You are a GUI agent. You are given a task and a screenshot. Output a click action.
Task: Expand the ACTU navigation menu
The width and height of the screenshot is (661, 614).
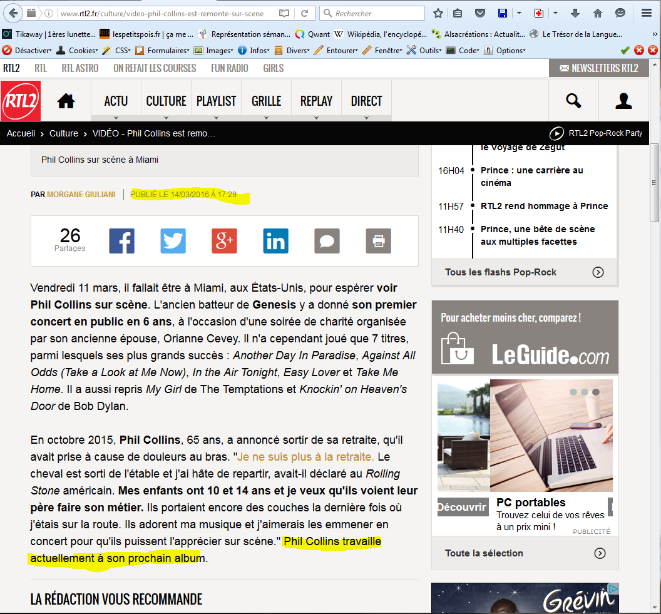coord(116,101)
